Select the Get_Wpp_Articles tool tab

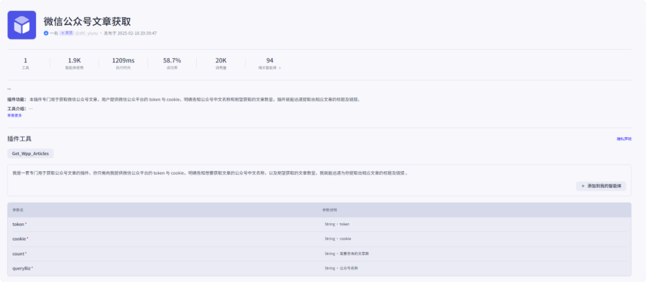click(31, 153)
